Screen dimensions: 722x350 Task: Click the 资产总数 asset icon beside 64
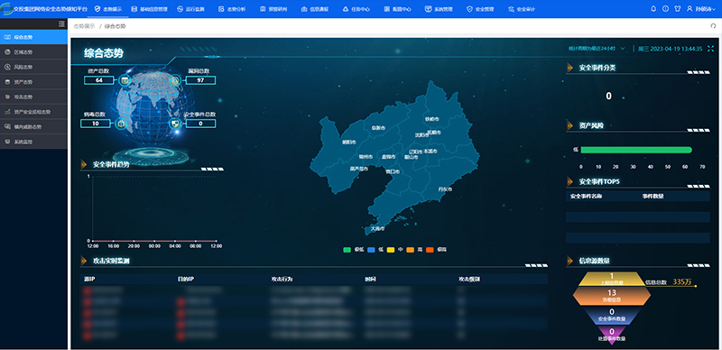point(125,80)
